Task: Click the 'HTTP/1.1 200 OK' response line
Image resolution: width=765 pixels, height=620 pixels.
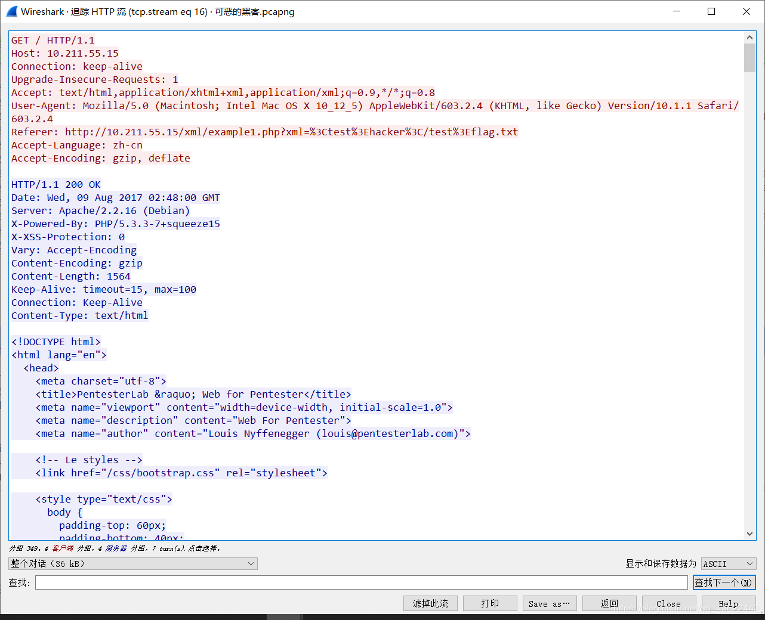Action: pyautogui.click(x=56, y=184)
